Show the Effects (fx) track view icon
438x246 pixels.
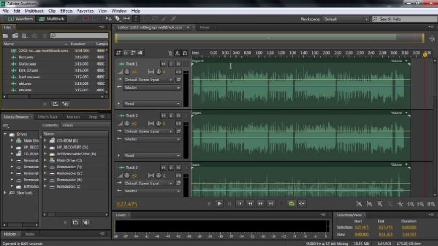(x=126, y=53)
